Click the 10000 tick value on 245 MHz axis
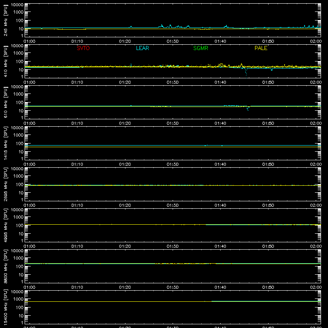Viewport: 328px width, 328px height. pos(17,5)
